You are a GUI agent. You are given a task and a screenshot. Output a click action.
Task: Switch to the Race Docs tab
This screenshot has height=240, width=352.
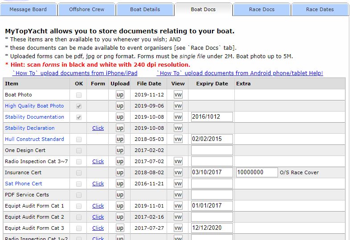click(262, 9)
